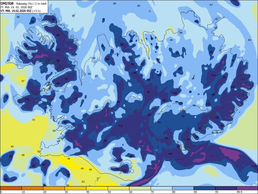Pick the pale yellow 50–60 legend swatch
The height and width of the screenshot is (194, 258).
pos(118,188)
